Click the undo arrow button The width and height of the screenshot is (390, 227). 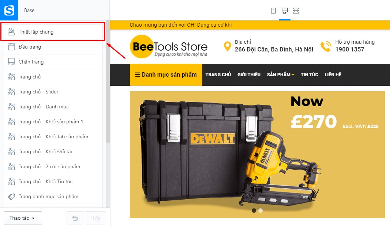click(x=75, y=218)
